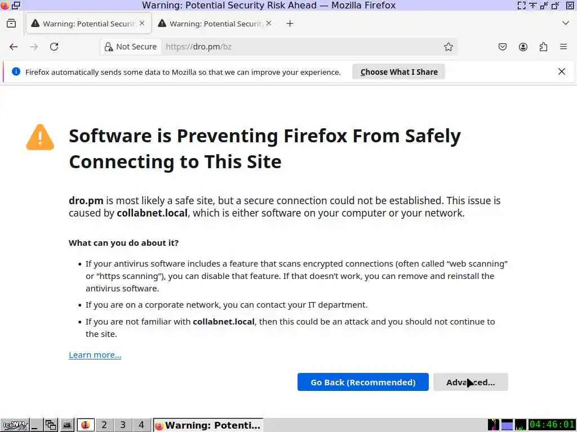The height and width of the screenshot is (432, 577).
Task: Switch to workspace 4
Action: coord(141,425)
